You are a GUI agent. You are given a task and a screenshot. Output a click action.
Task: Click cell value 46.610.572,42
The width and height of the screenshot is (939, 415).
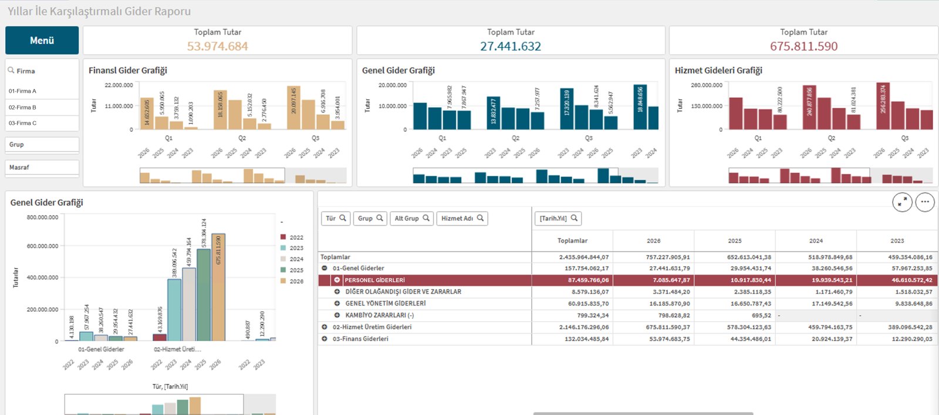(912, 280)
